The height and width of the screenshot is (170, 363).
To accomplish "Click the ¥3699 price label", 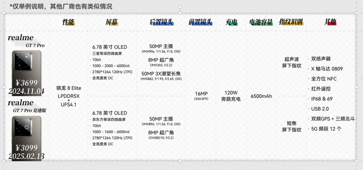I will (26, 83).
